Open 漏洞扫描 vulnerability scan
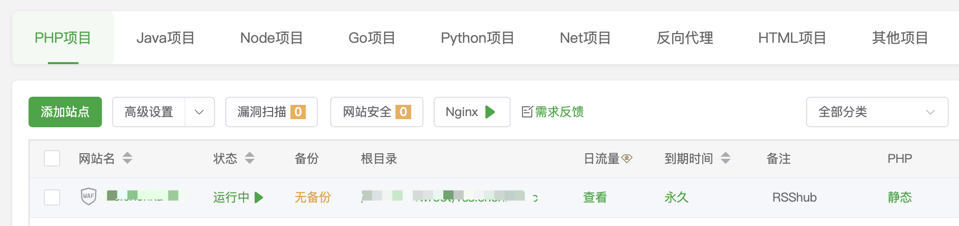Screen dimensions: 959x226 [271, 112]
